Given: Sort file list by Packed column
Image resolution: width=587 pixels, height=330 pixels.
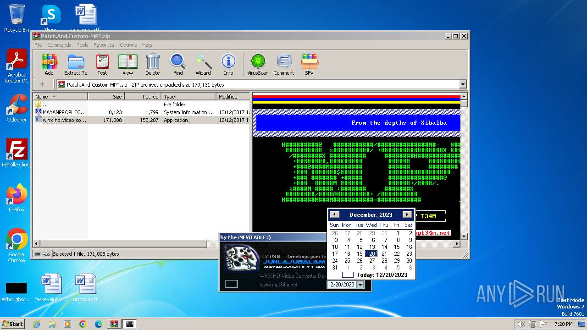Looking at the screenshot, I should tap(143, 97).
